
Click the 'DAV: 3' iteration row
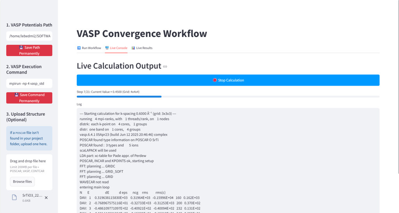click(140, 208)
